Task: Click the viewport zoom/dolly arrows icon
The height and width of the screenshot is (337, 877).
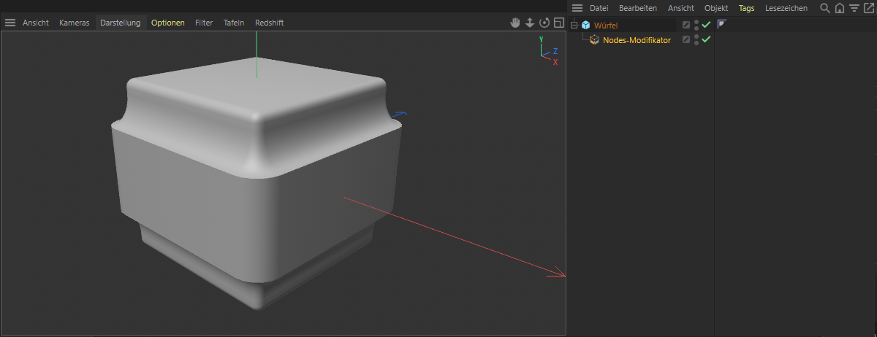Action: click(530, 23)
